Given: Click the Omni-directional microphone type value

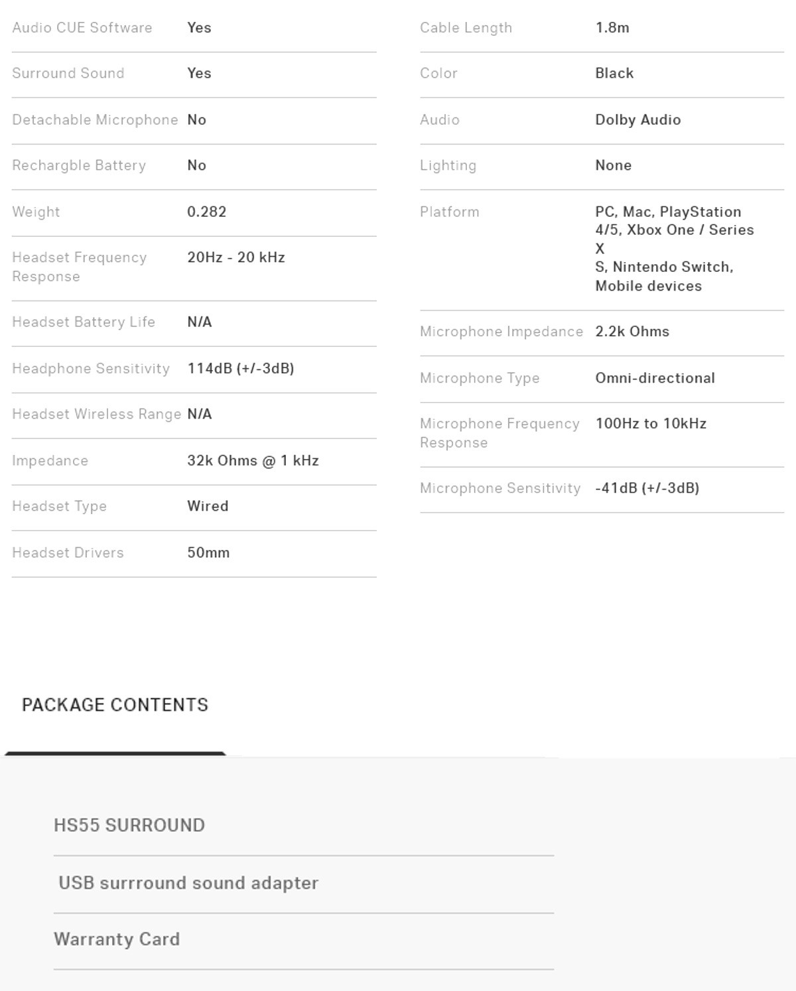Looking at the screenshot, I should coord(655,378).
